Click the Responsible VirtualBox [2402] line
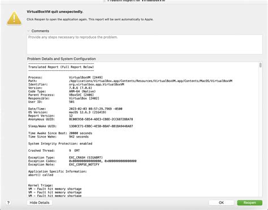Viewport: 268px width, 210px height. (x=64, y=98)
